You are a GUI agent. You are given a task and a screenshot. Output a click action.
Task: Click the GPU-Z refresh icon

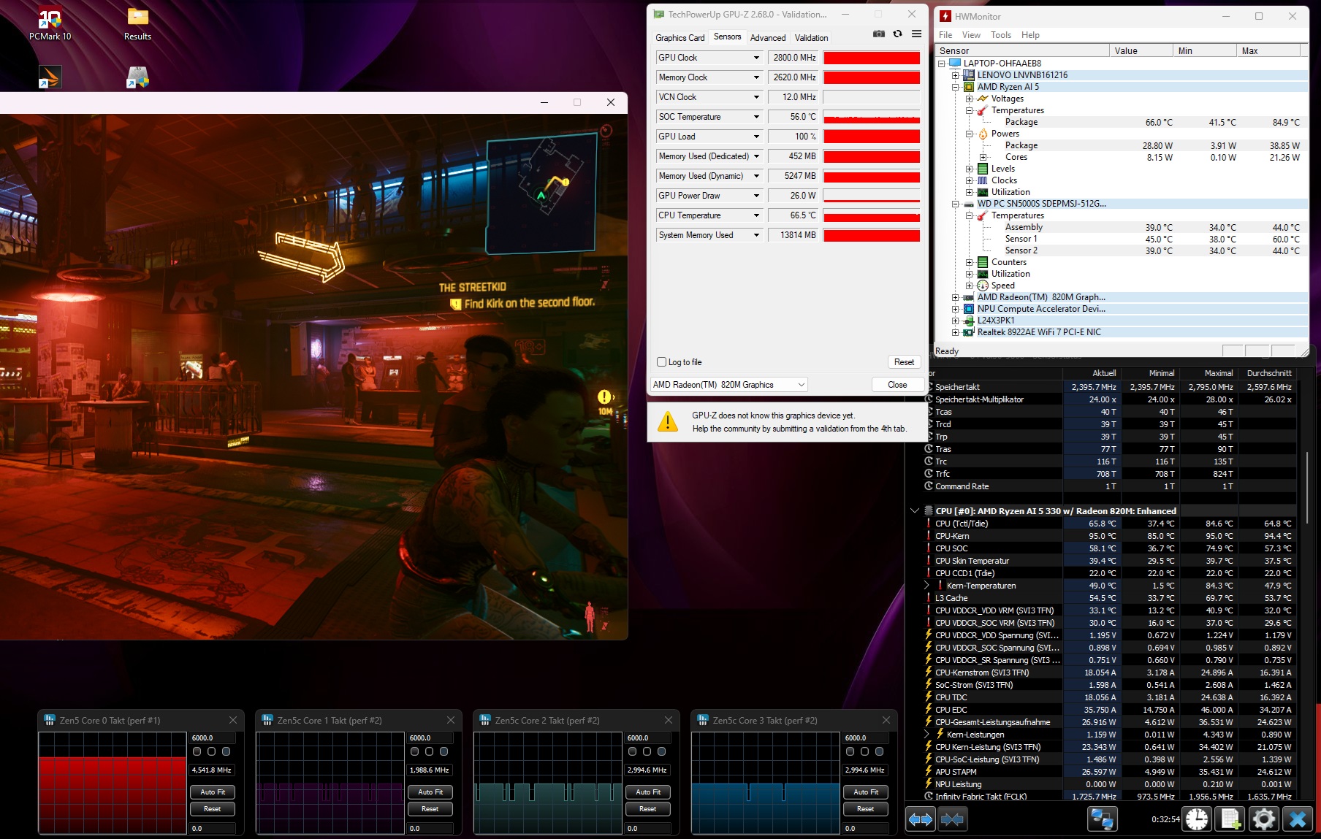(x=897, y=34)
